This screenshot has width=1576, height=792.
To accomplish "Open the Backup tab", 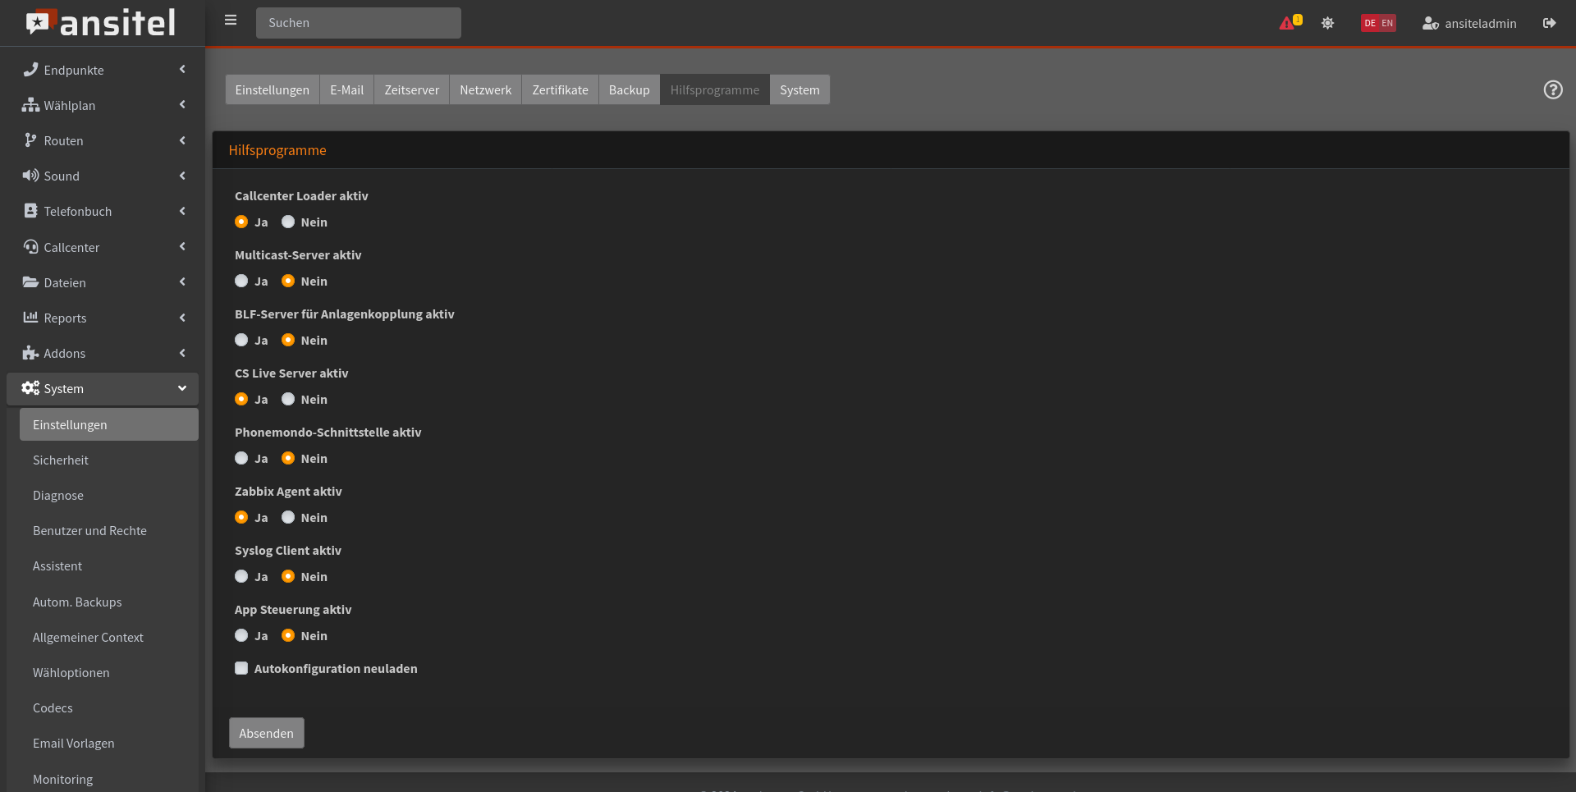I will coord(629,89).
